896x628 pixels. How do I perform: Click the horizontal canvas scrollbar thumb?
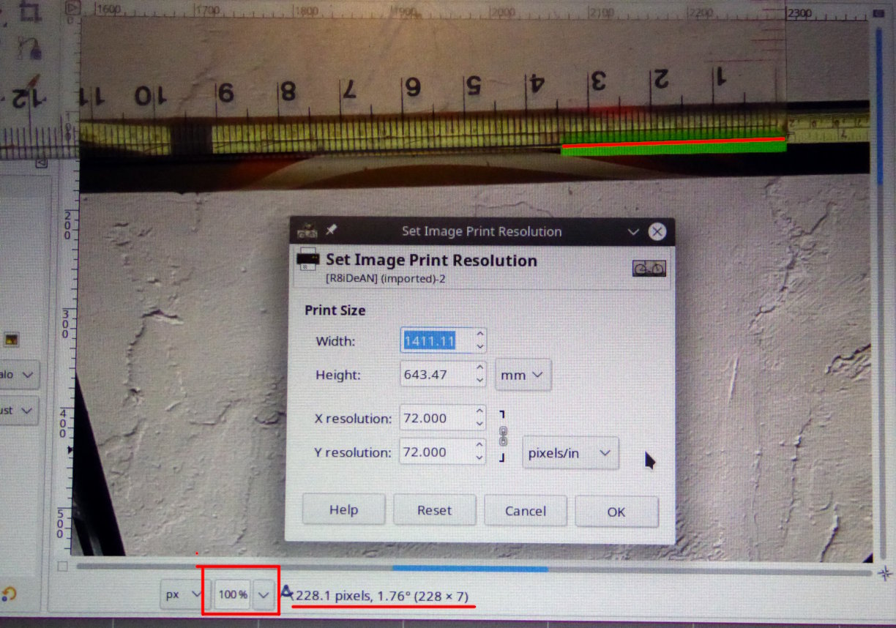470,568
